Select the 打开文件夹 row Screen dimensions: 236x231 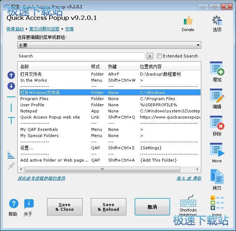pyautogui.click(x=110, y=74)
